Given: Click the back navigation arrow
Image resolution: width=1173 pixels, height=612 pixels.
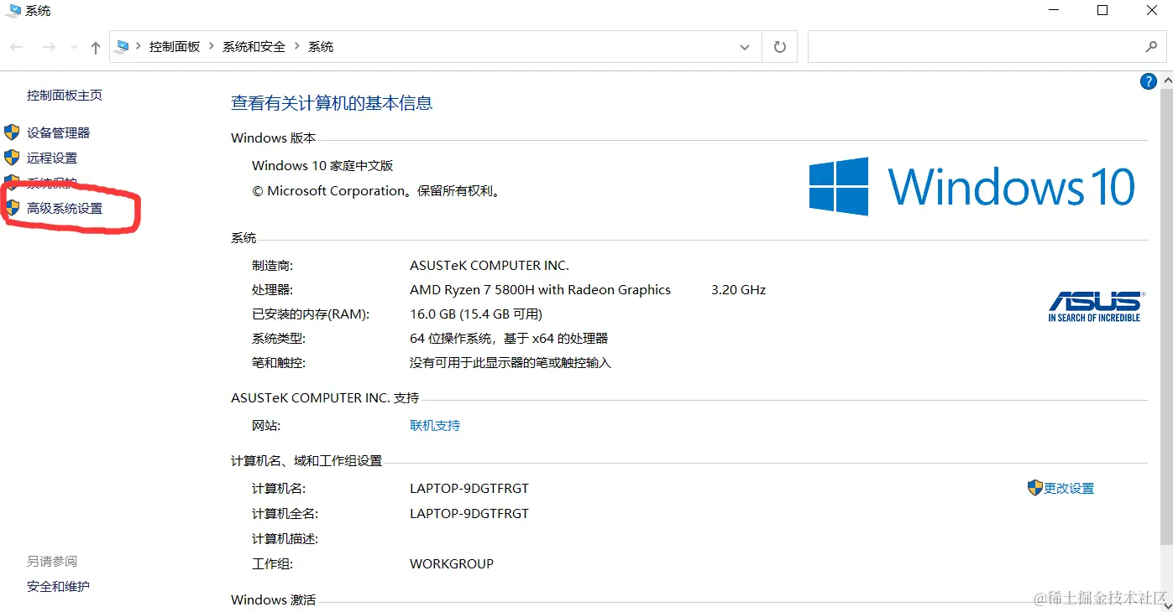Looking at the screenshot, I should coord(16,47).
